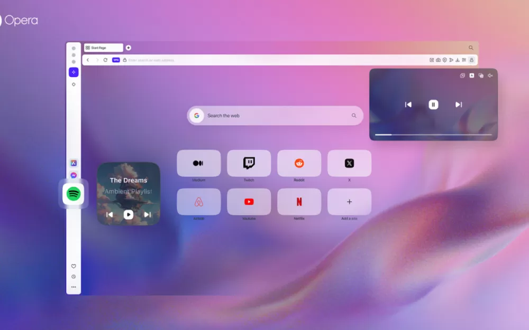
Task: Open the Twitch speed dial tile
Action: pyautogui.click(x=249, y=163)
